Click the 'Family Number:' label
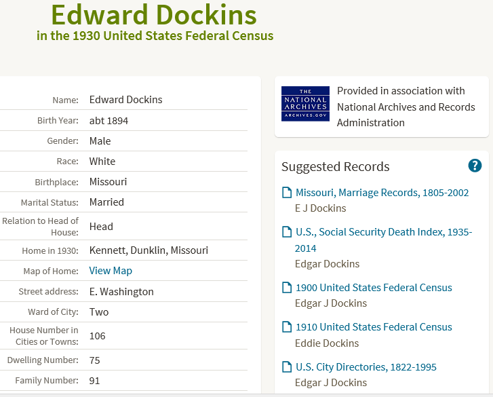The height and width of the screenshot is (397, 493). [47, 381]
